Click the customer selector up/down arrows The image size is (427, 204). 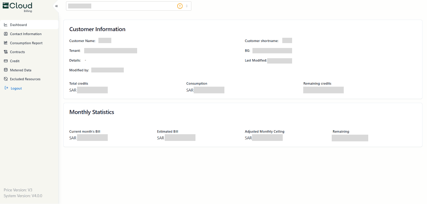[187, 6]
